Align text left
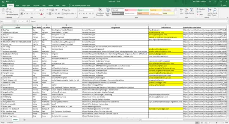This screenshot has width=229, height=124. (x=47, y=13)
